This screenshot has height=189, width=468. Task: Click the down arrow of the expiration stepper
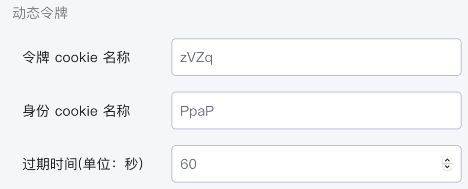(447, 167)
